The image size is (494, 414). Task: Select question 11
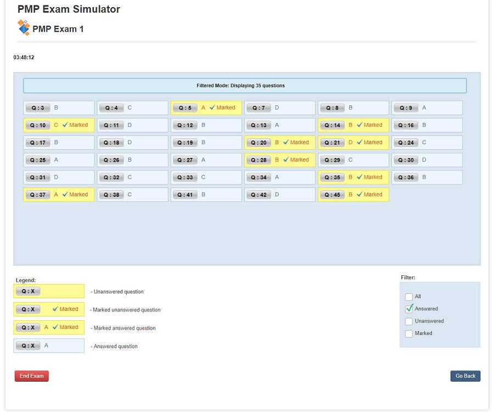coord(111,125)
